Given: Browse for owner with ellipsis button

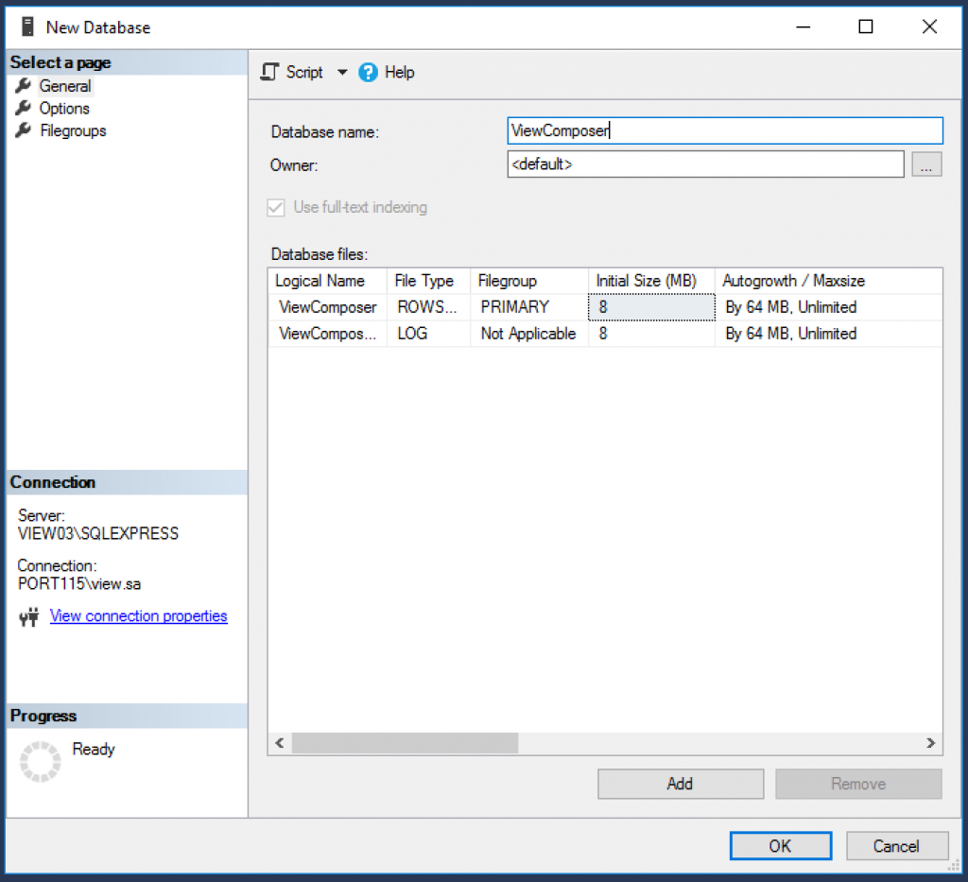Looking at the screenshot, I should pyautogui.click(x=926, y=164).
